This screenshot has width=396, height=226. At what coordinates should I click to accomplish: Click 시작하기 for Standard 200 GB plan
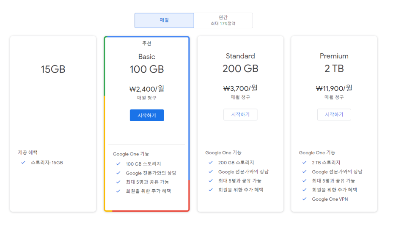(x=240, y=114)
